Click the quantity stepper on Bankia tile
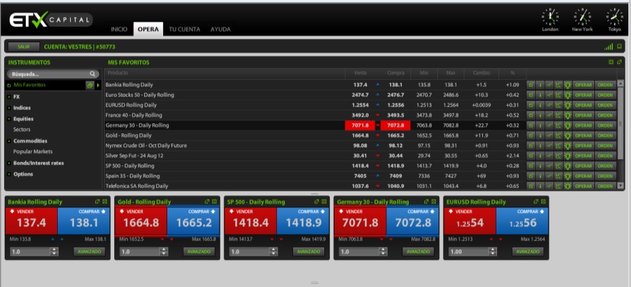The image size is (631, 287). tap(54, 252)
